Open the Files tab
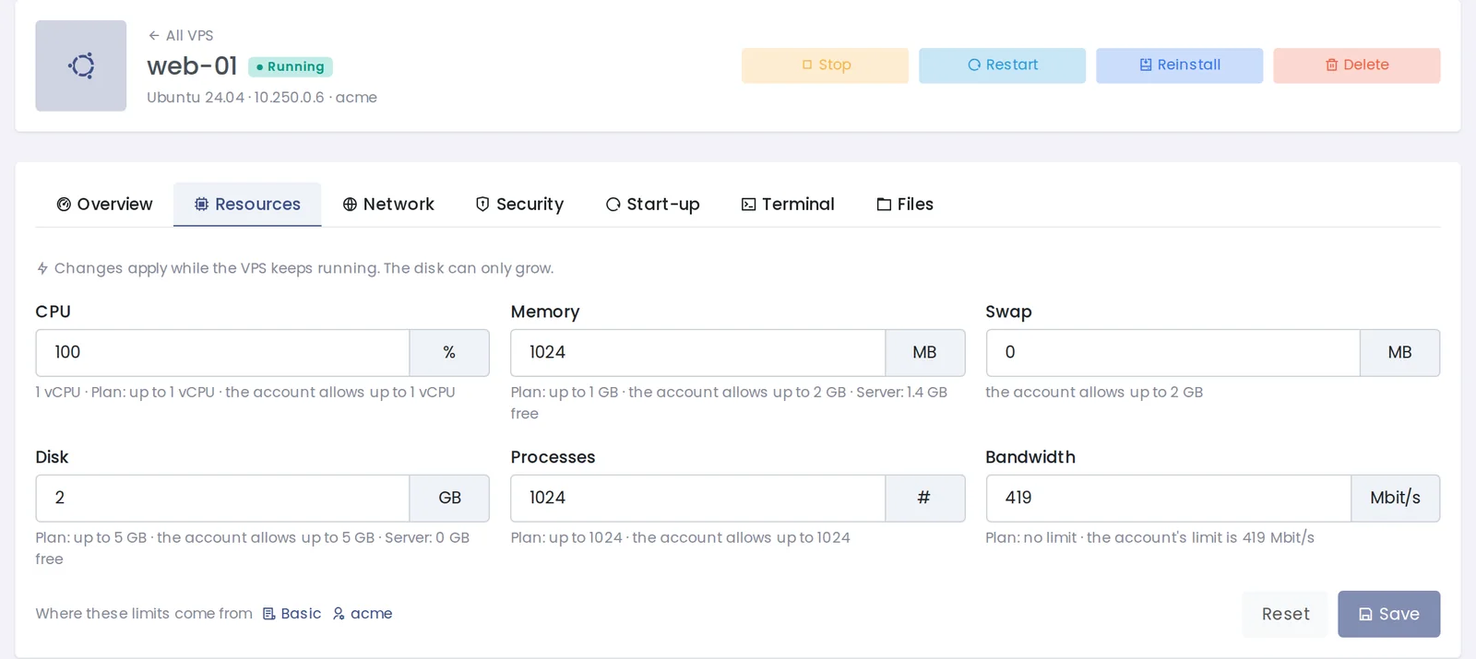The height and width of the screenshot is (659, 1476). coord(905,204)
